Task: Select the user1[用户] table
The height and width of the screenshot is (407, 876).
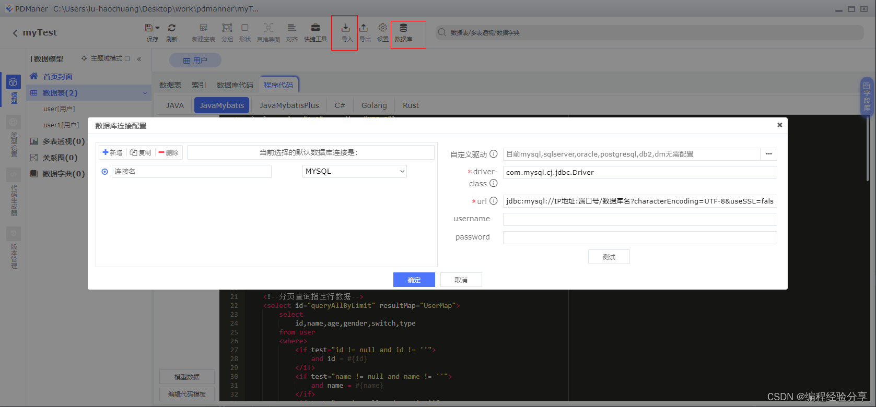Action: pyautogui.click(x=61, y=125)
